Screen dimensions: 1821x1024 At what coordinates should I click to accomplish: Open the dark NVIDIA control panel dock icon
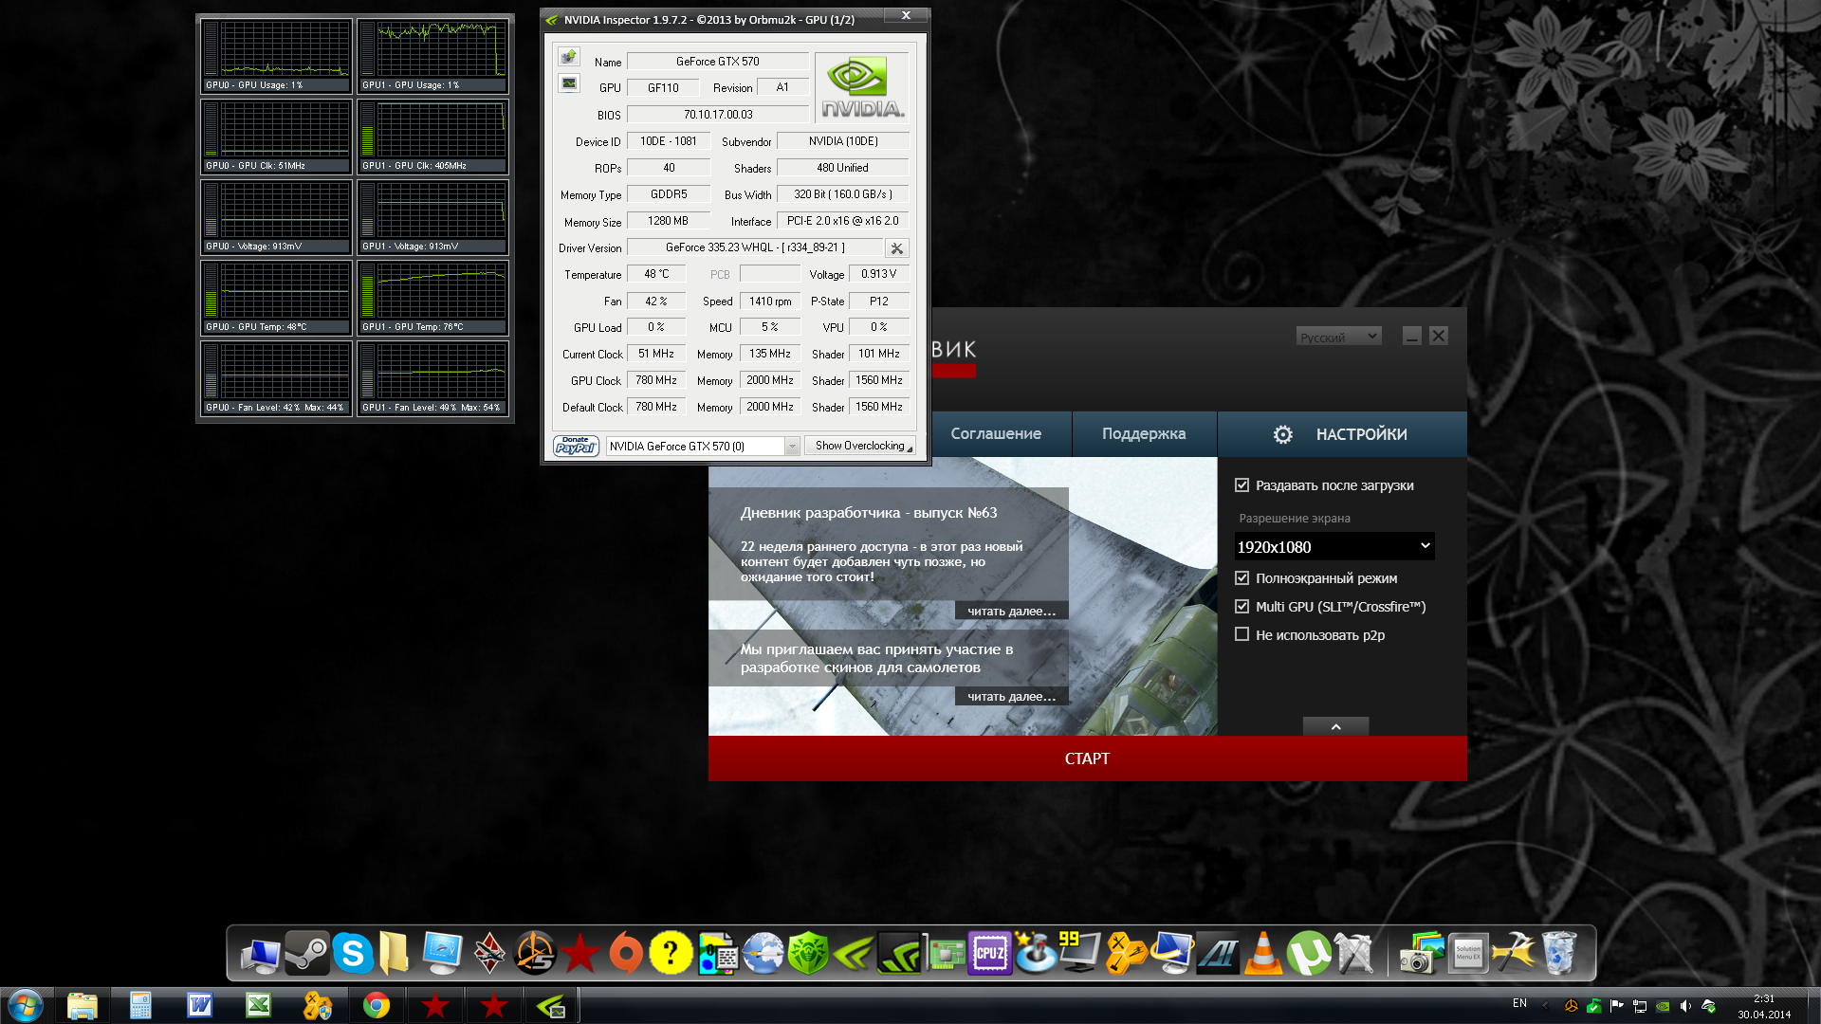[898, 953]
